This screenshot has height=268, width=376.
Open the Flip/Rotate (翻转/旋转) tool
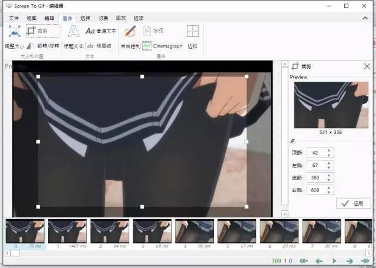[x=43, y=46]
